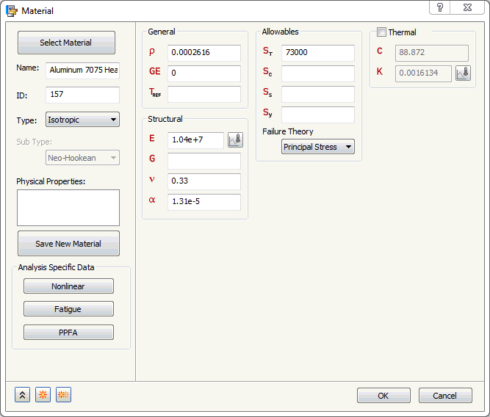The image size is (490, 417).
Task: Click the Save New Material button
Action: coord(68,244)
